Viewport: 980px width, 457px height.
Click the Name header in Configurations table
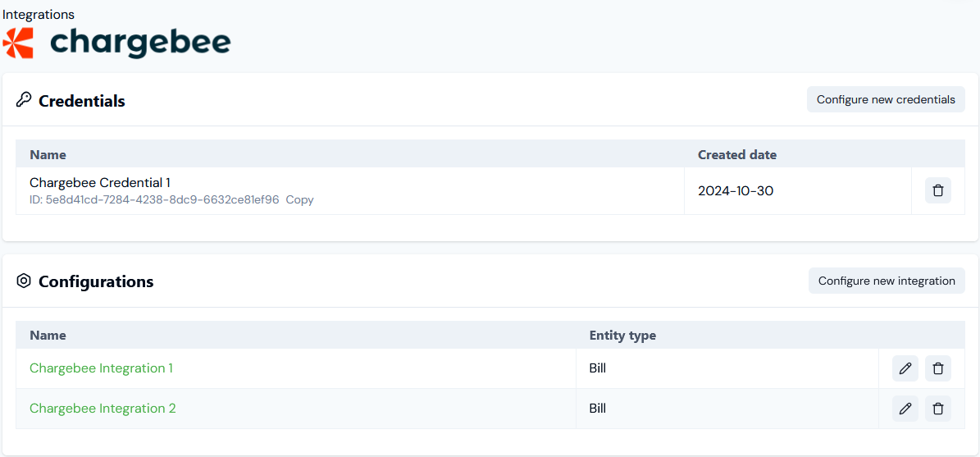coord(48,335)
